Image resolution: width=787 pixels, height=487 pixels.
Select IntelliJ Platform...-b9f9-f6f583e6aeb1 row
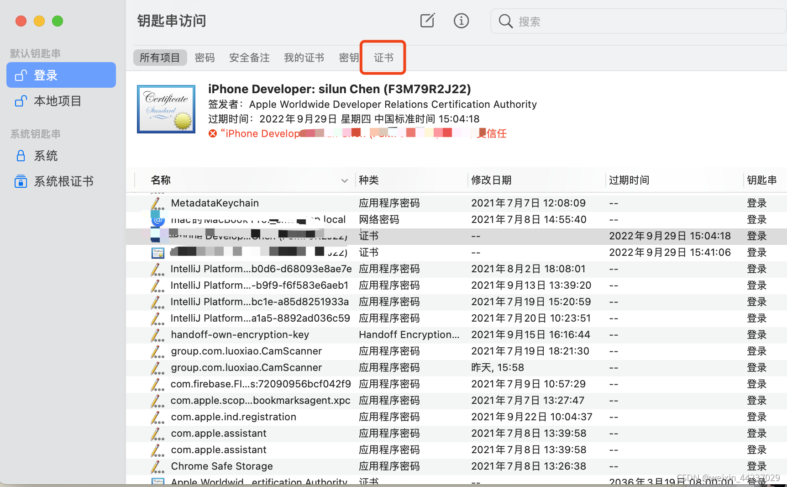coord(456,285)
